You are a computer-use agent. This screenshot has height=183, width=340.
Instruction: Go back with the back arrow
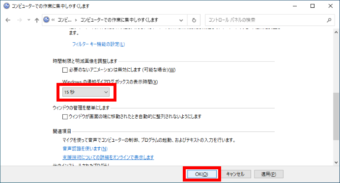pyautogui.click(x=8, y=20)
